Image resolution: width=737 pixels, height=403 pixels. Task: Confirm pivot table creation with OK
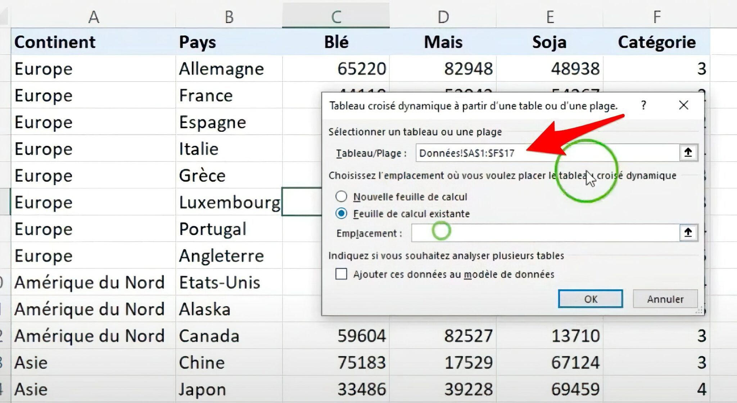[590, 299]
